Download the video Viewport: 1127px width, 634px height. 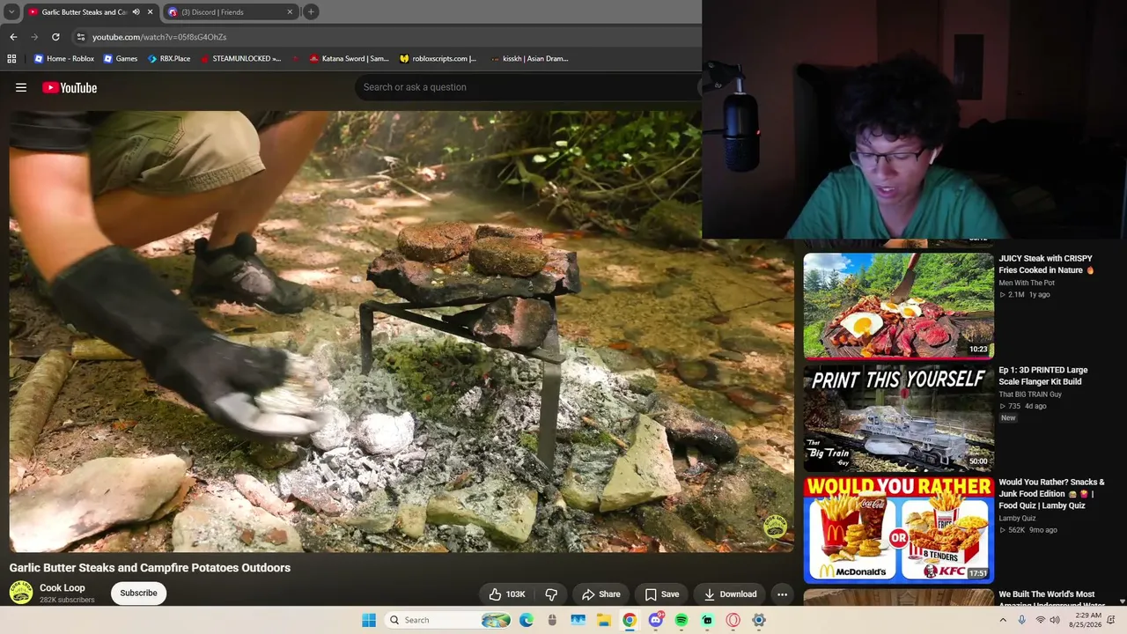click(730, 594)
